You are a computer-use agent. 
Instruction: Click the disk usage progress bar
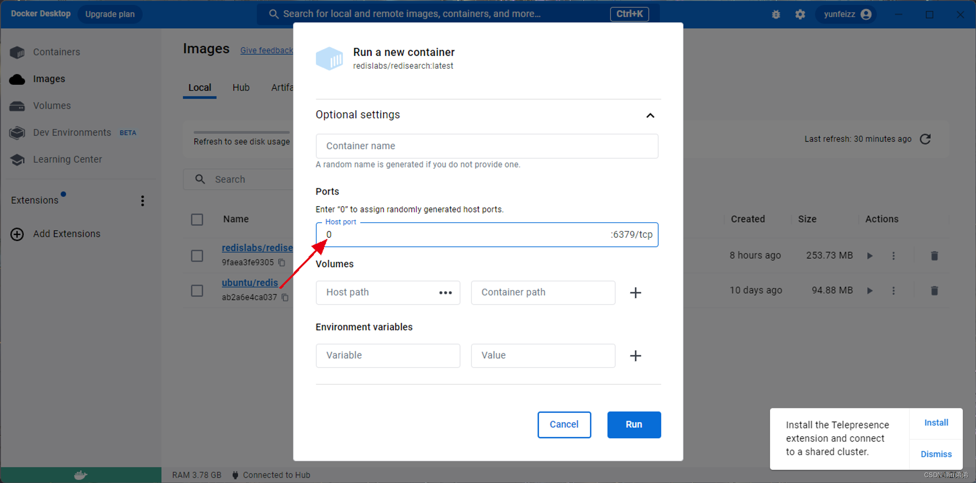(x=242, y=132)
